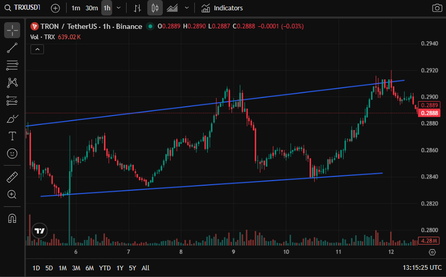
Task: Click date label 12 on time axis
Action: 391,252
